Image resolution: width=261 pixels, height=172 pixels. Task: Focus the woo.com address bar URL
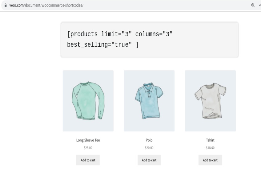[46, 5]
